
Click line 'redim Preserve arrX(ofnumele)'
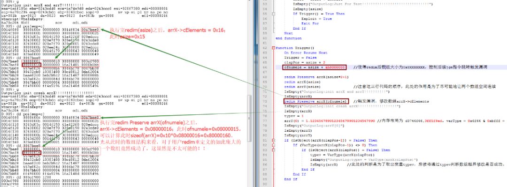[315, 101]
